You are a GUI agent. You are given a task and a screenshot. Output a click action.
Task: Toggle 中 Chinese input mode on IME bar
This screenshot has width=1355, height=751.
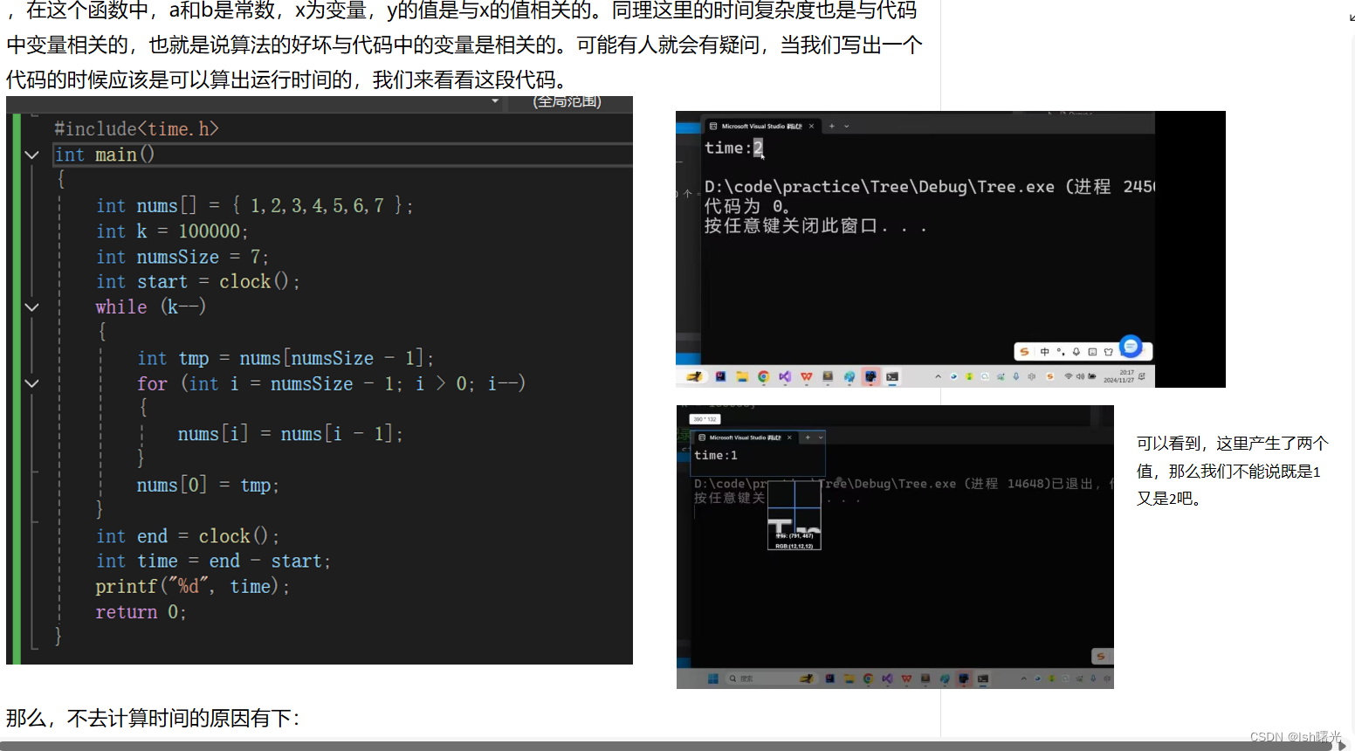point(1044,352)
